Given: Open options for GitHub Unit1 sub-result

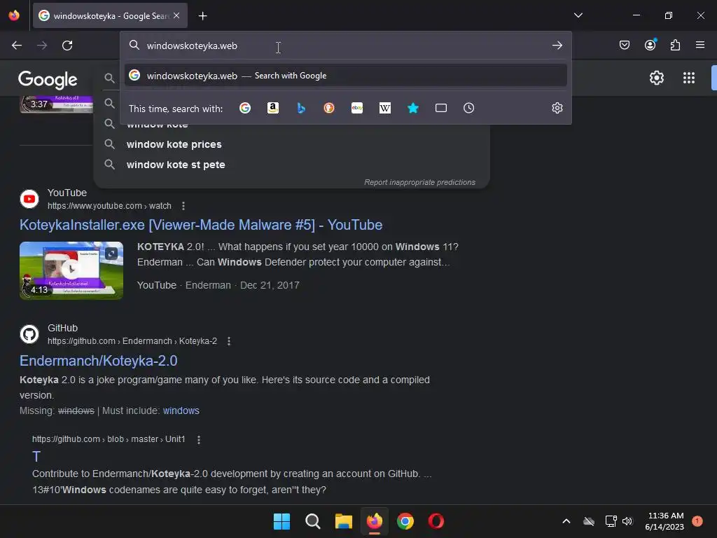Looking at the screenshot, I should click(x=198, y=440).
